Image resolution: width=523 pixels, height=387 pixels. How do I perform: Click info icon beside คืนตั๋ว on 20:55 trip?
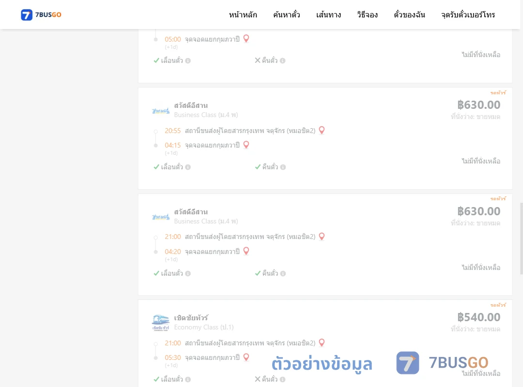pos(283,167)
